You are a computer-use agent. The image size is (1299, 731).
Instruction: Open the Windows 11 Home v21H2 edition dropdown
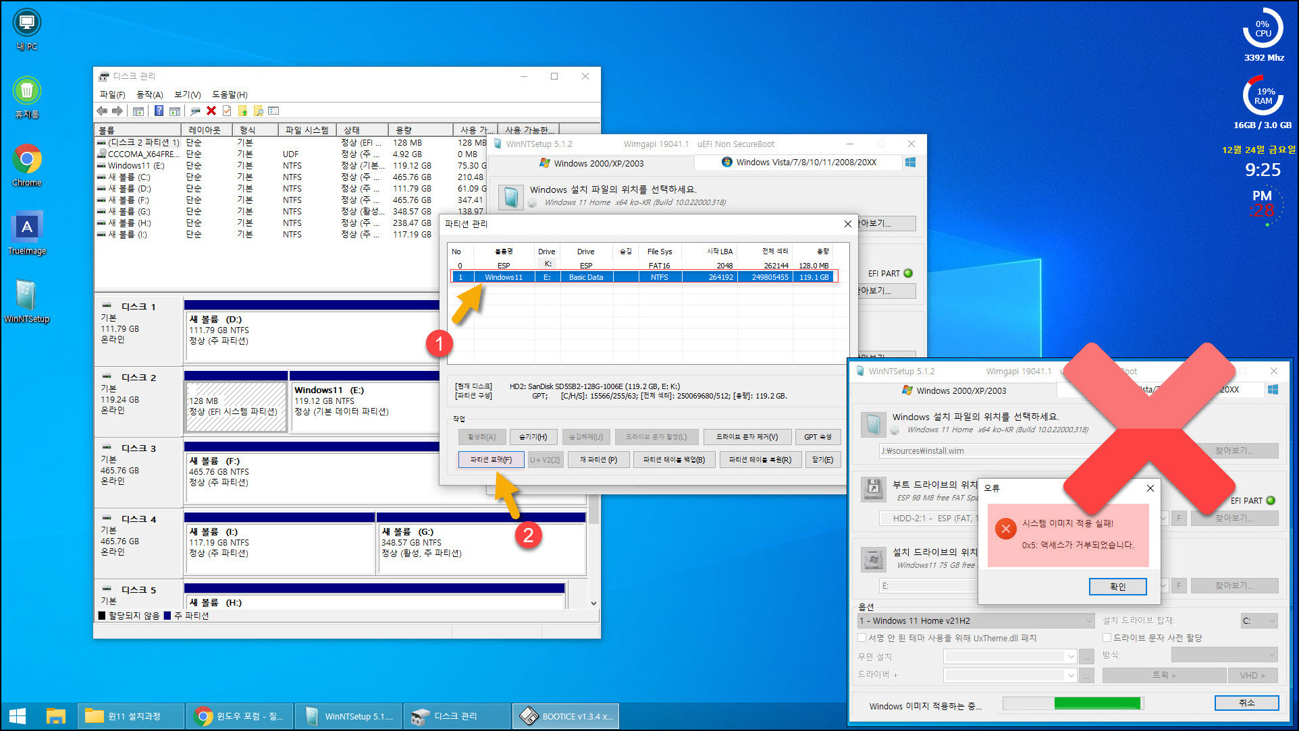[976, 621]
